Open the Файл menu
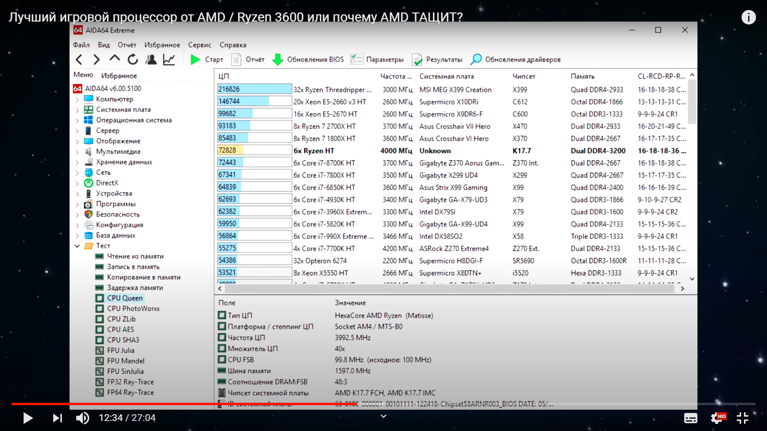Screen dimensions: 767x431 [81, 45]
